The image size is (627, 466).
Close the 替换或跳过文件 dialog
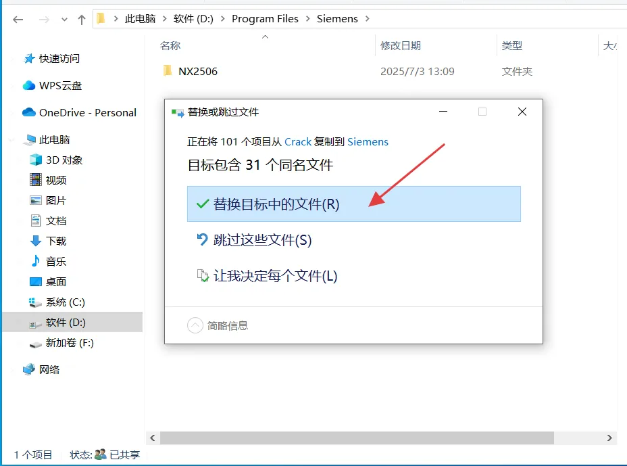(x=522, y=112)
